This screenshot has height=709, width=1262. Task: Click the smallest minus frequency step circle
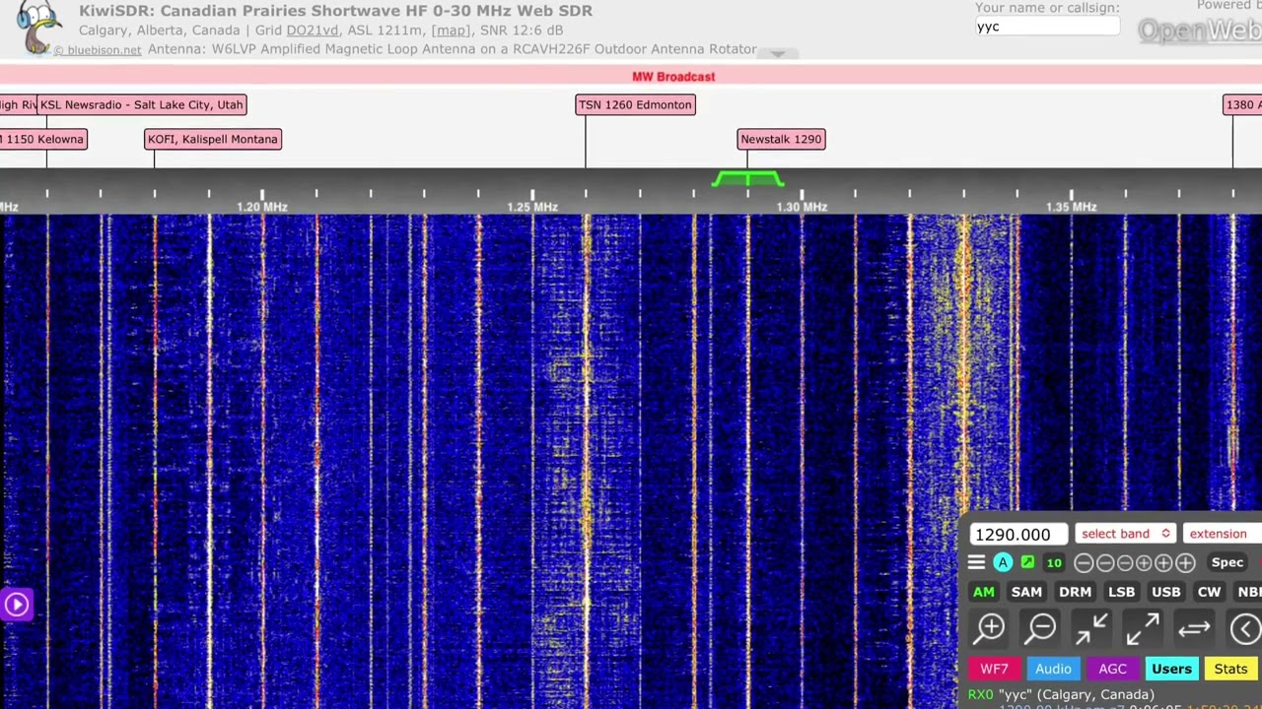pyautogui.click(x=1125, y=563)
